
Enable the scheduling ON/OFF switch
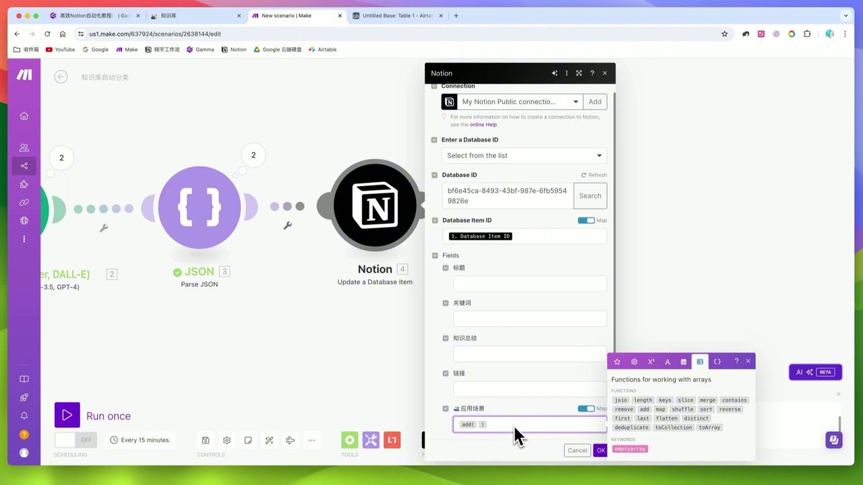click(76, 439)
